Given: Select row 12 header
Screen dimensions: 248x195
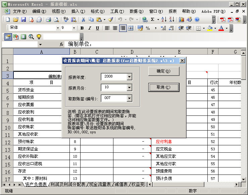Looking at the screenshot, I should coord(7,142).
